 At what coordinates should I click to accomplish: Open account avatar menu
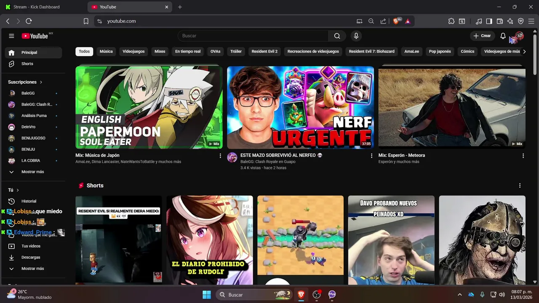pos(519,36)
